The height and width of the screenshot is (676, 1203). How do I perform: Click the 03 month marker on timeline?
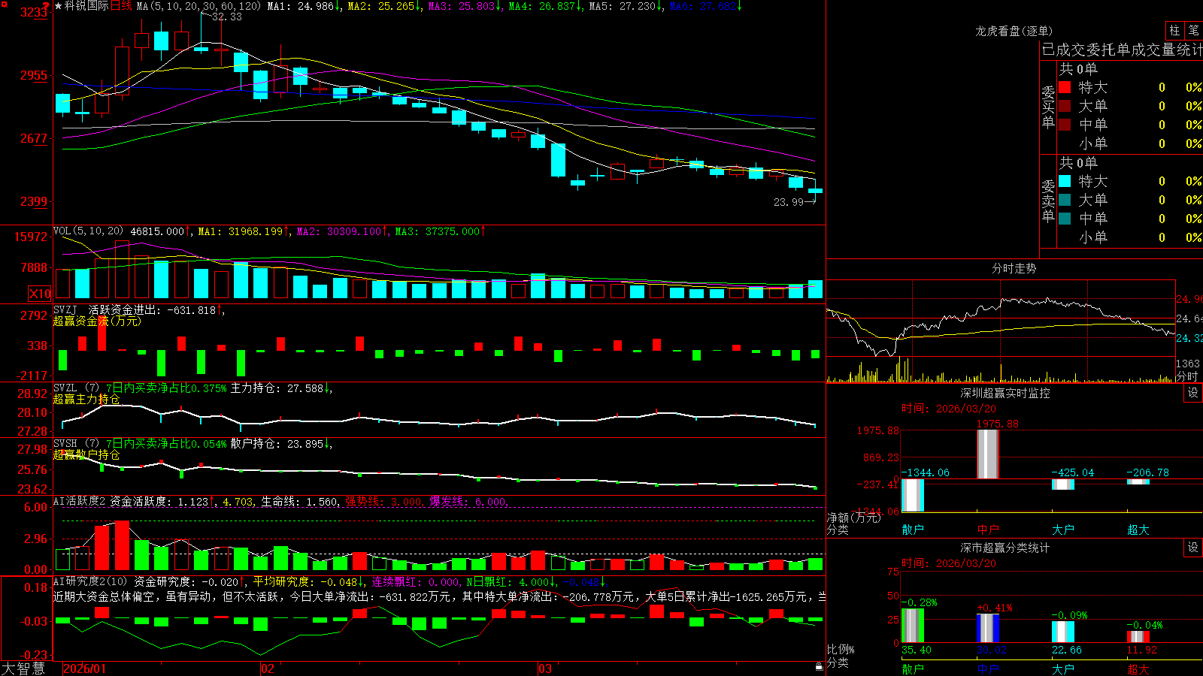click(545, 668)
